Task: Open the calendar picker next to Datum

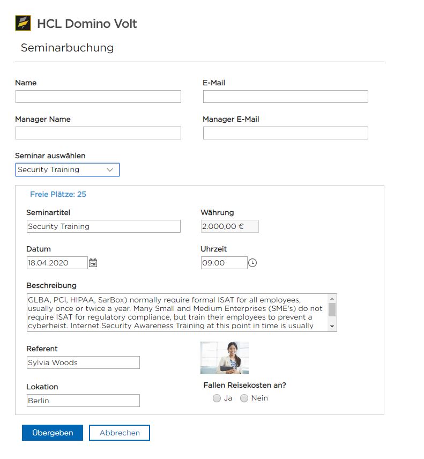Action: point(93,263)
